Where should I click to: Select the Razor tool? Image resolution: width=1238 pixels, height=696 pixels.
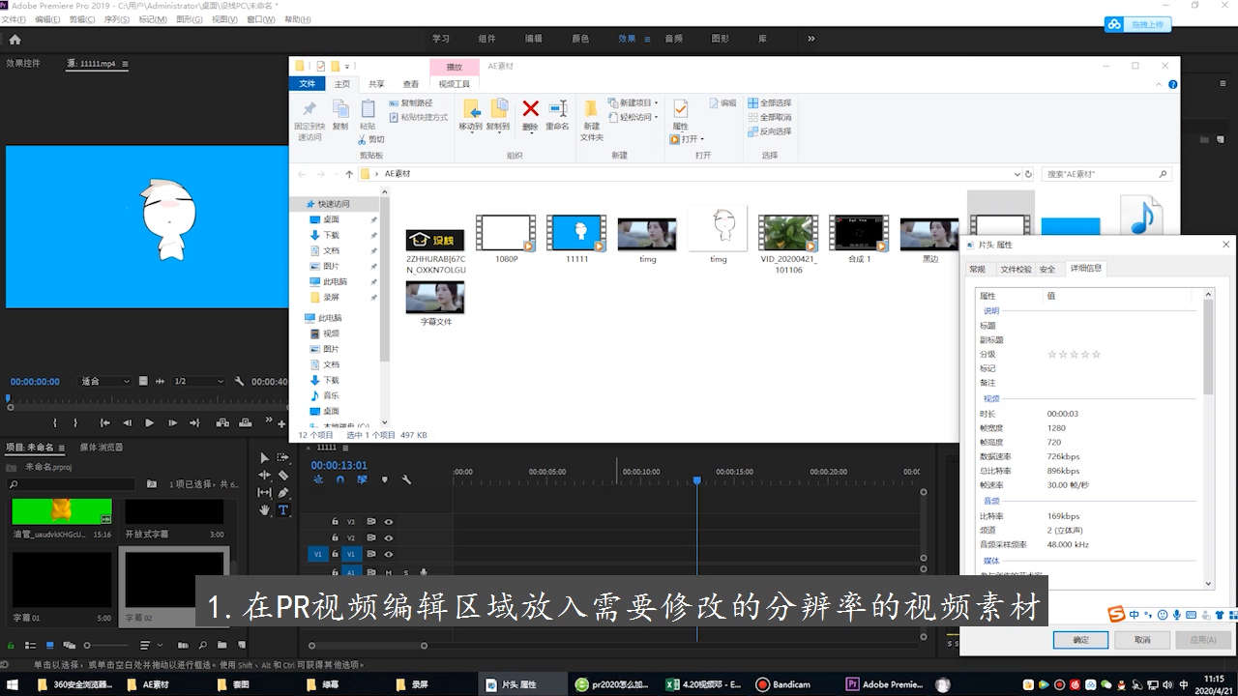283,475
